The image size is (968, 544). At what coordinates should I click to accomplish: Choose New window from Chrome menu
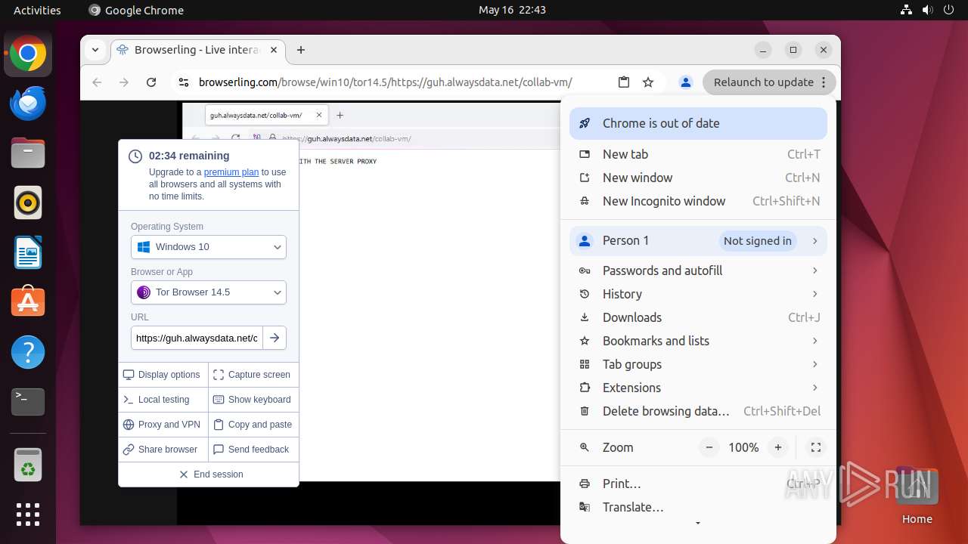[x=698, y=178]
